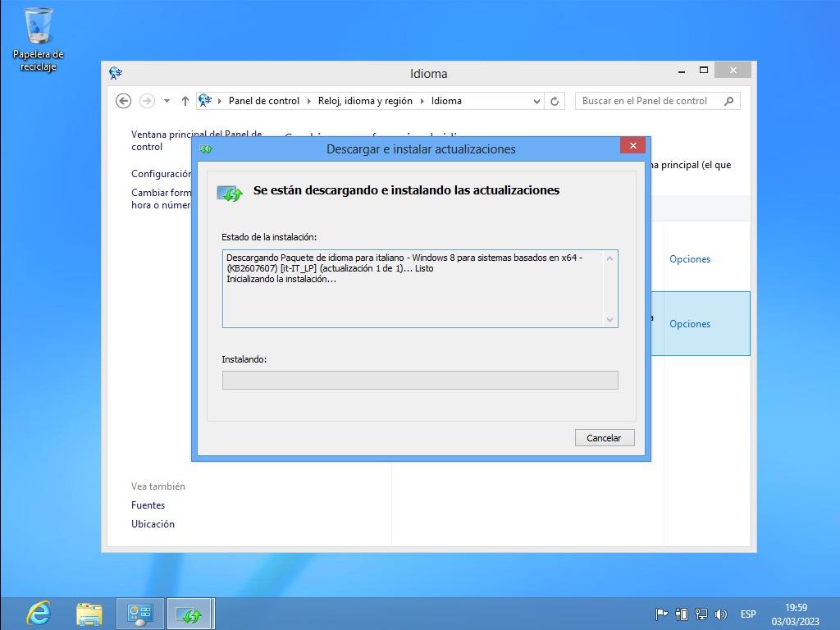
Task: Click the update dialog title bar icon
Action: point(206,149)
